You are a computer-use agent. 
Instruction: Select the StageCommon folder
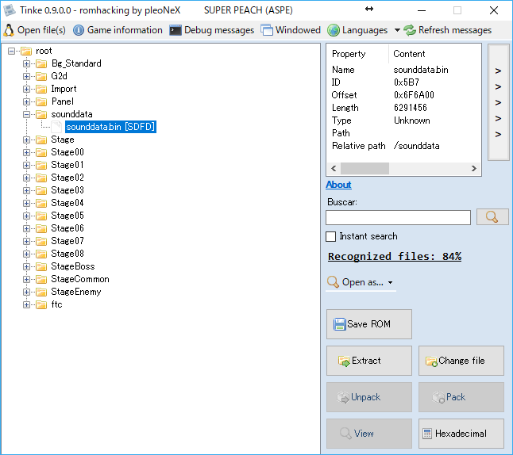pos(80,279)
